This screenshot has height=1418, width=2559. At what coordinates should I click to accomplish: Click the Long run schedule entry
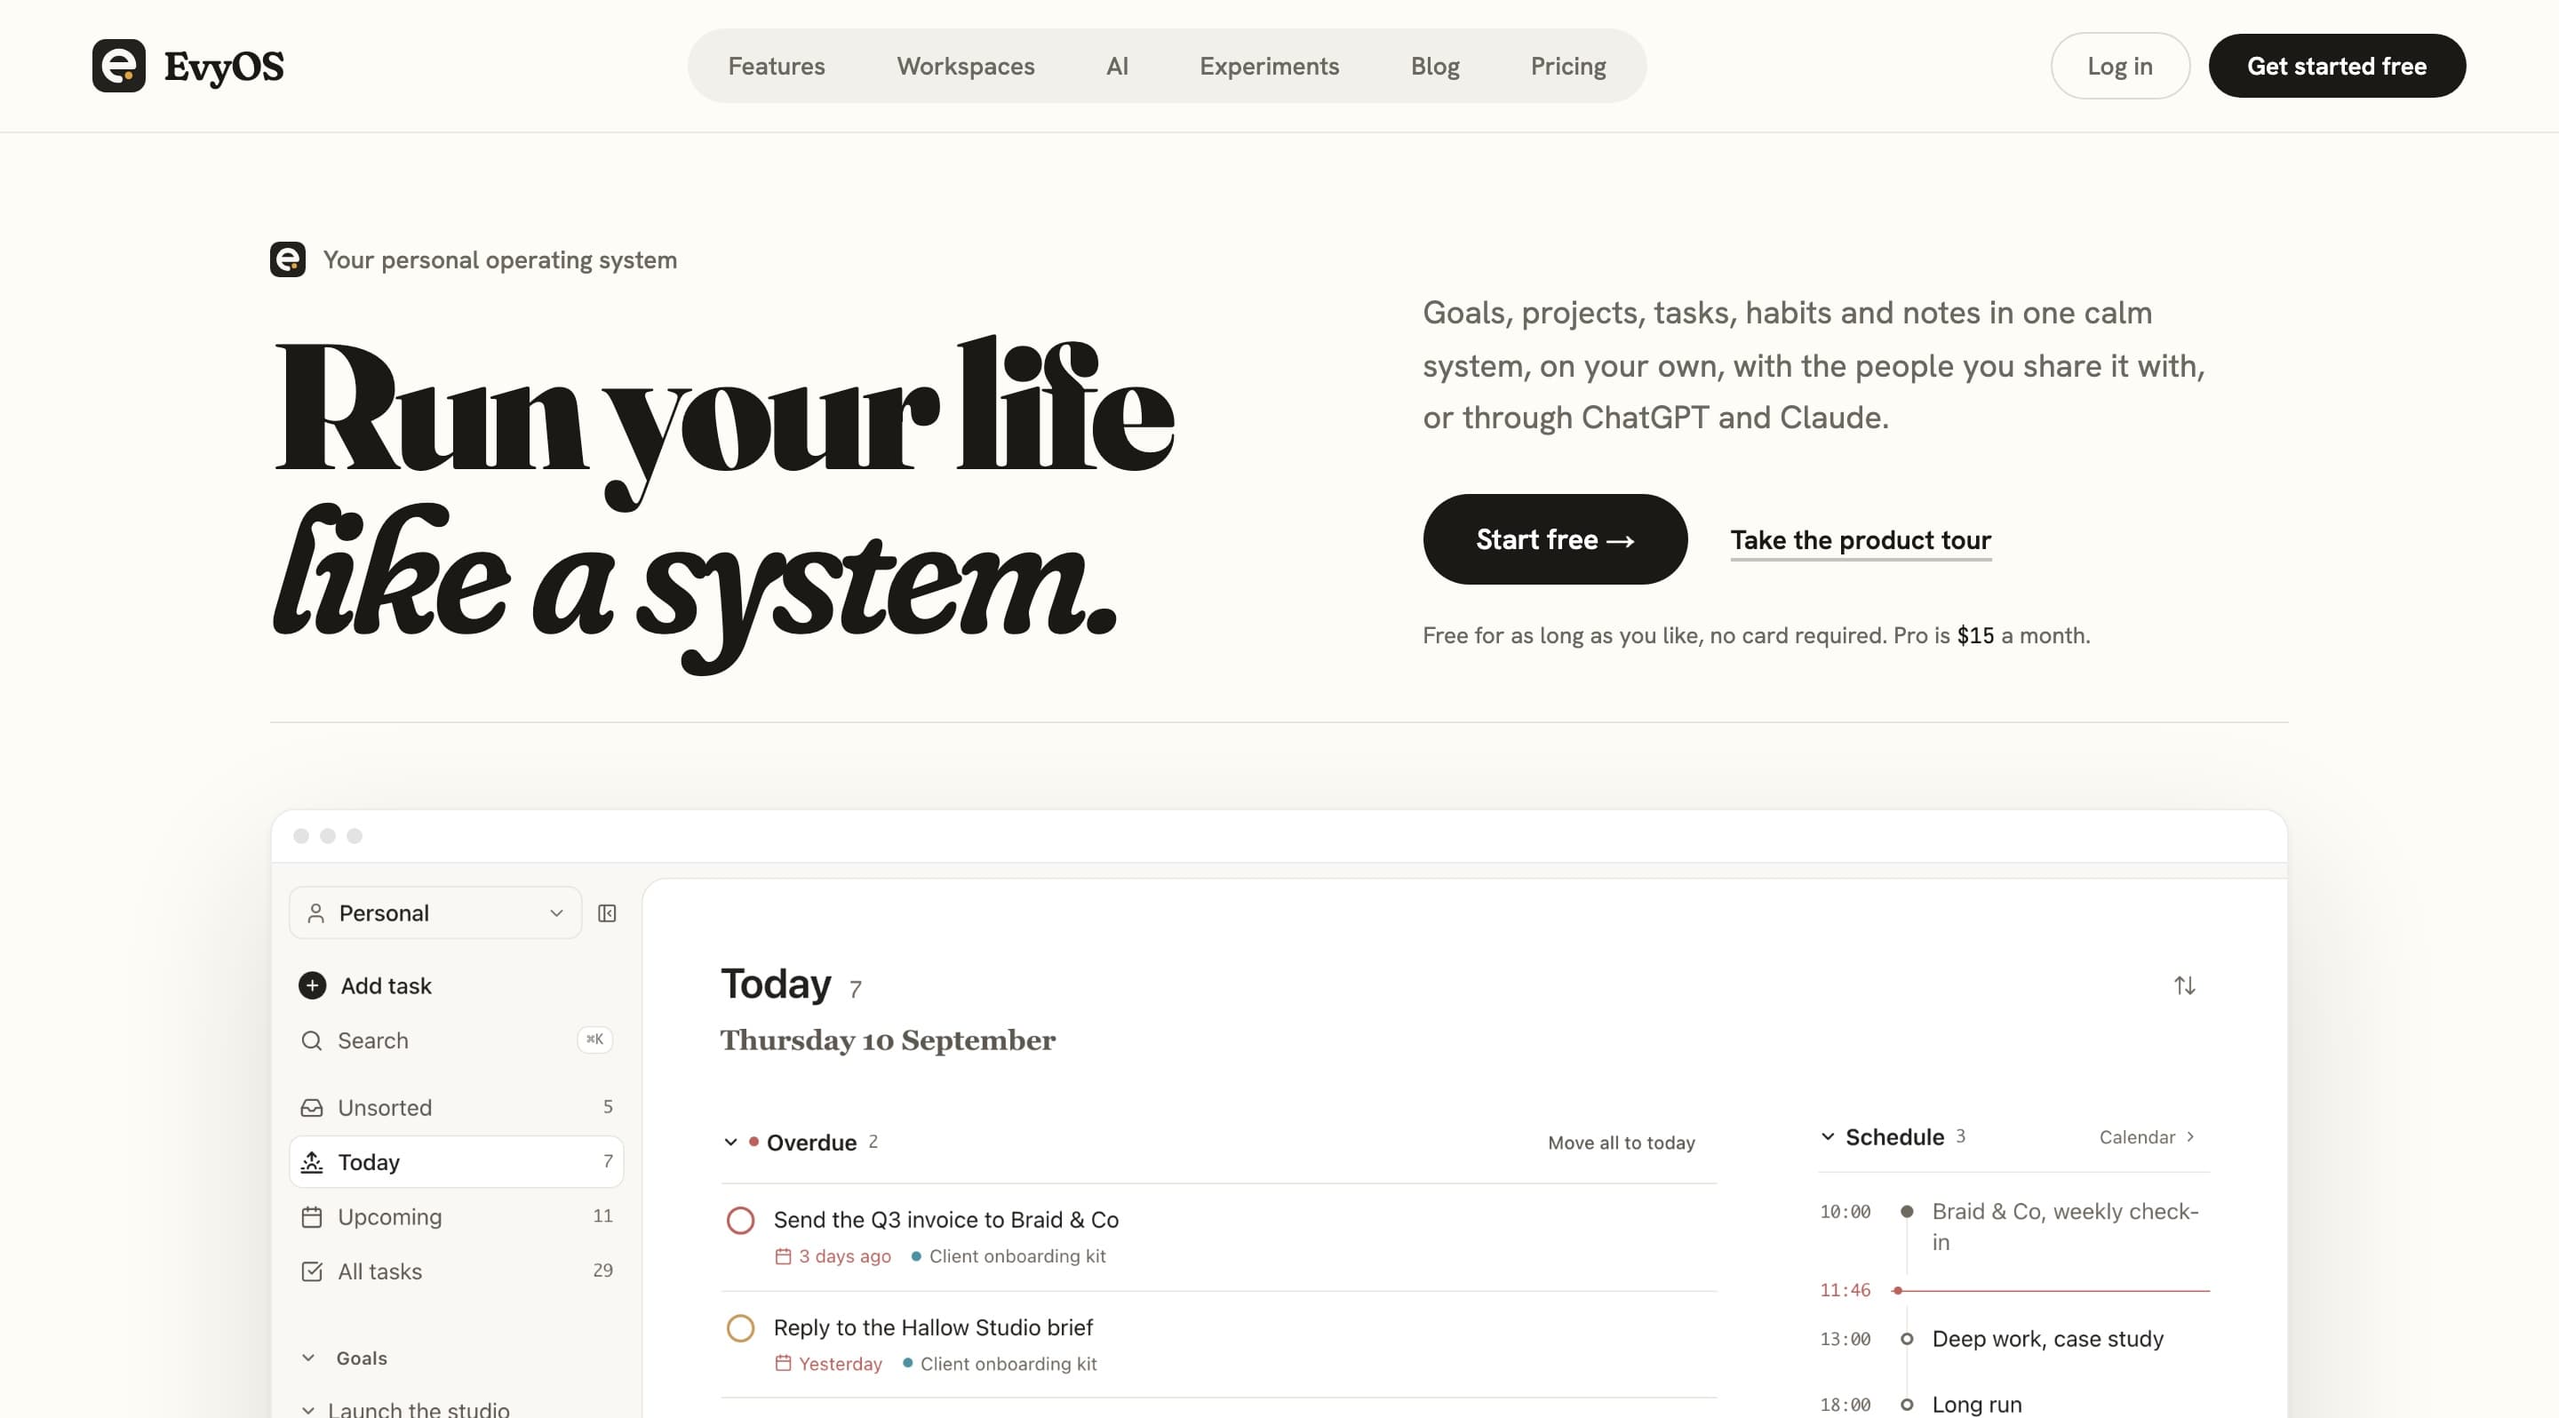coord(1976,1404)
